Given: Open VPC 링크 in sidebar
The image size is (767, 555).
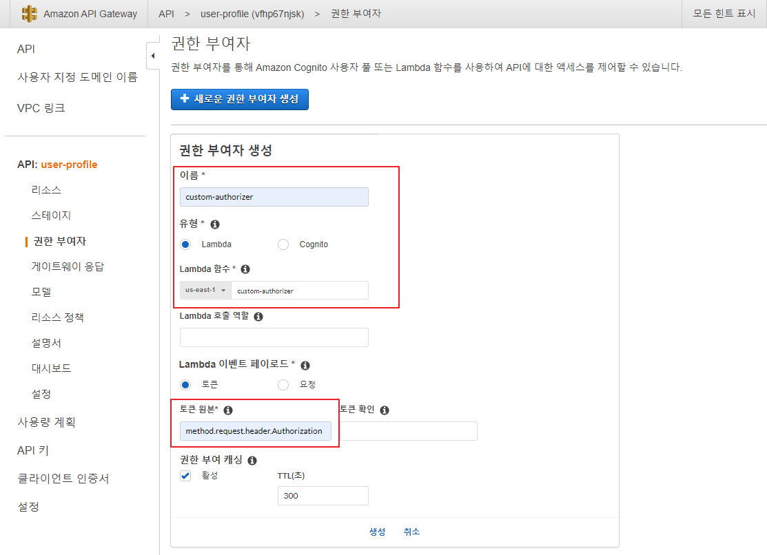Looking at the screenshot, I should [41, 108].
